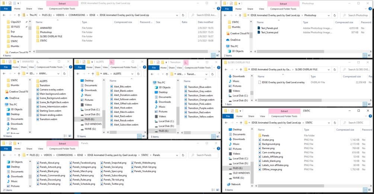This screenshot has width=374, height=194.
Task: Switch the Photoshop window to details view icon
Action: point(365,55)
